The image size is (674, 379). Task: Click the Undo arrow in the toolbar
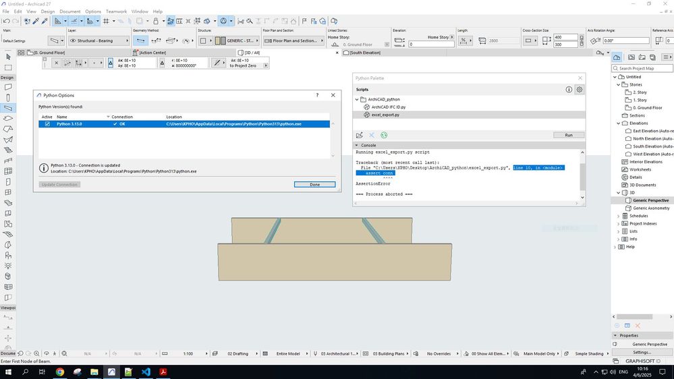coord(6,21)
